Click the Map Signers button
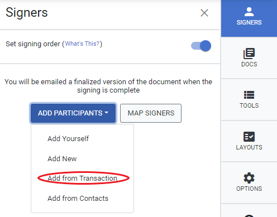Image resolution: width=277 pixels, height=217 pixels. 151,113
